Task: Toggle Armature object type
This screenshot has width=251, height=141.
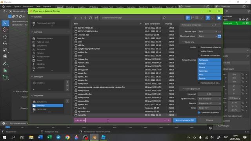Action: pyautogui.click(x=209, y=71)
